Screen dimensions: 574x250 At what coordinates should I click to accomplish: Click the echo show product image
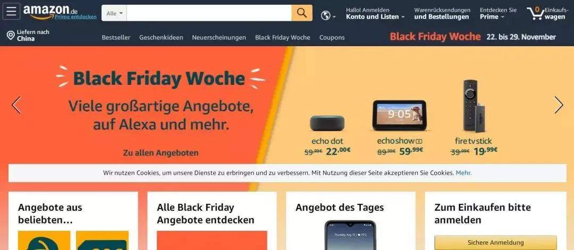[x=399, y=116]
